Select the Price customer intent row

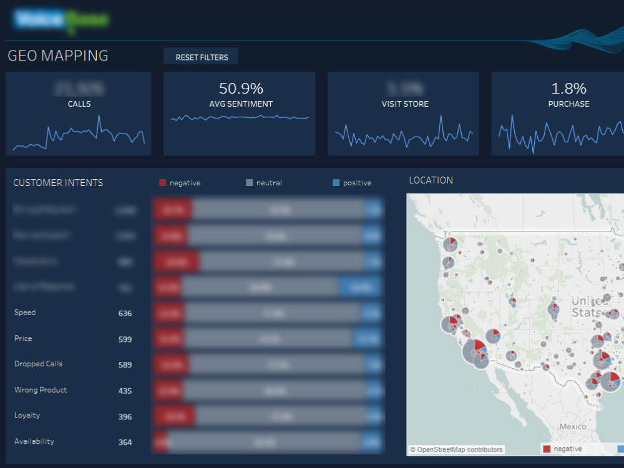[x=23, y=338]
